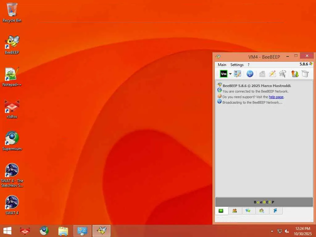This screenshot has height=237, width=316.
Task: Click BeeBEEP bee taskbar button
Action: click(102, 231)
